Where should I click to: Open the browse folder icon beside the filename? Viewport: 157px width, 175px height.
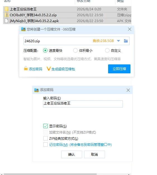[126, 41]
